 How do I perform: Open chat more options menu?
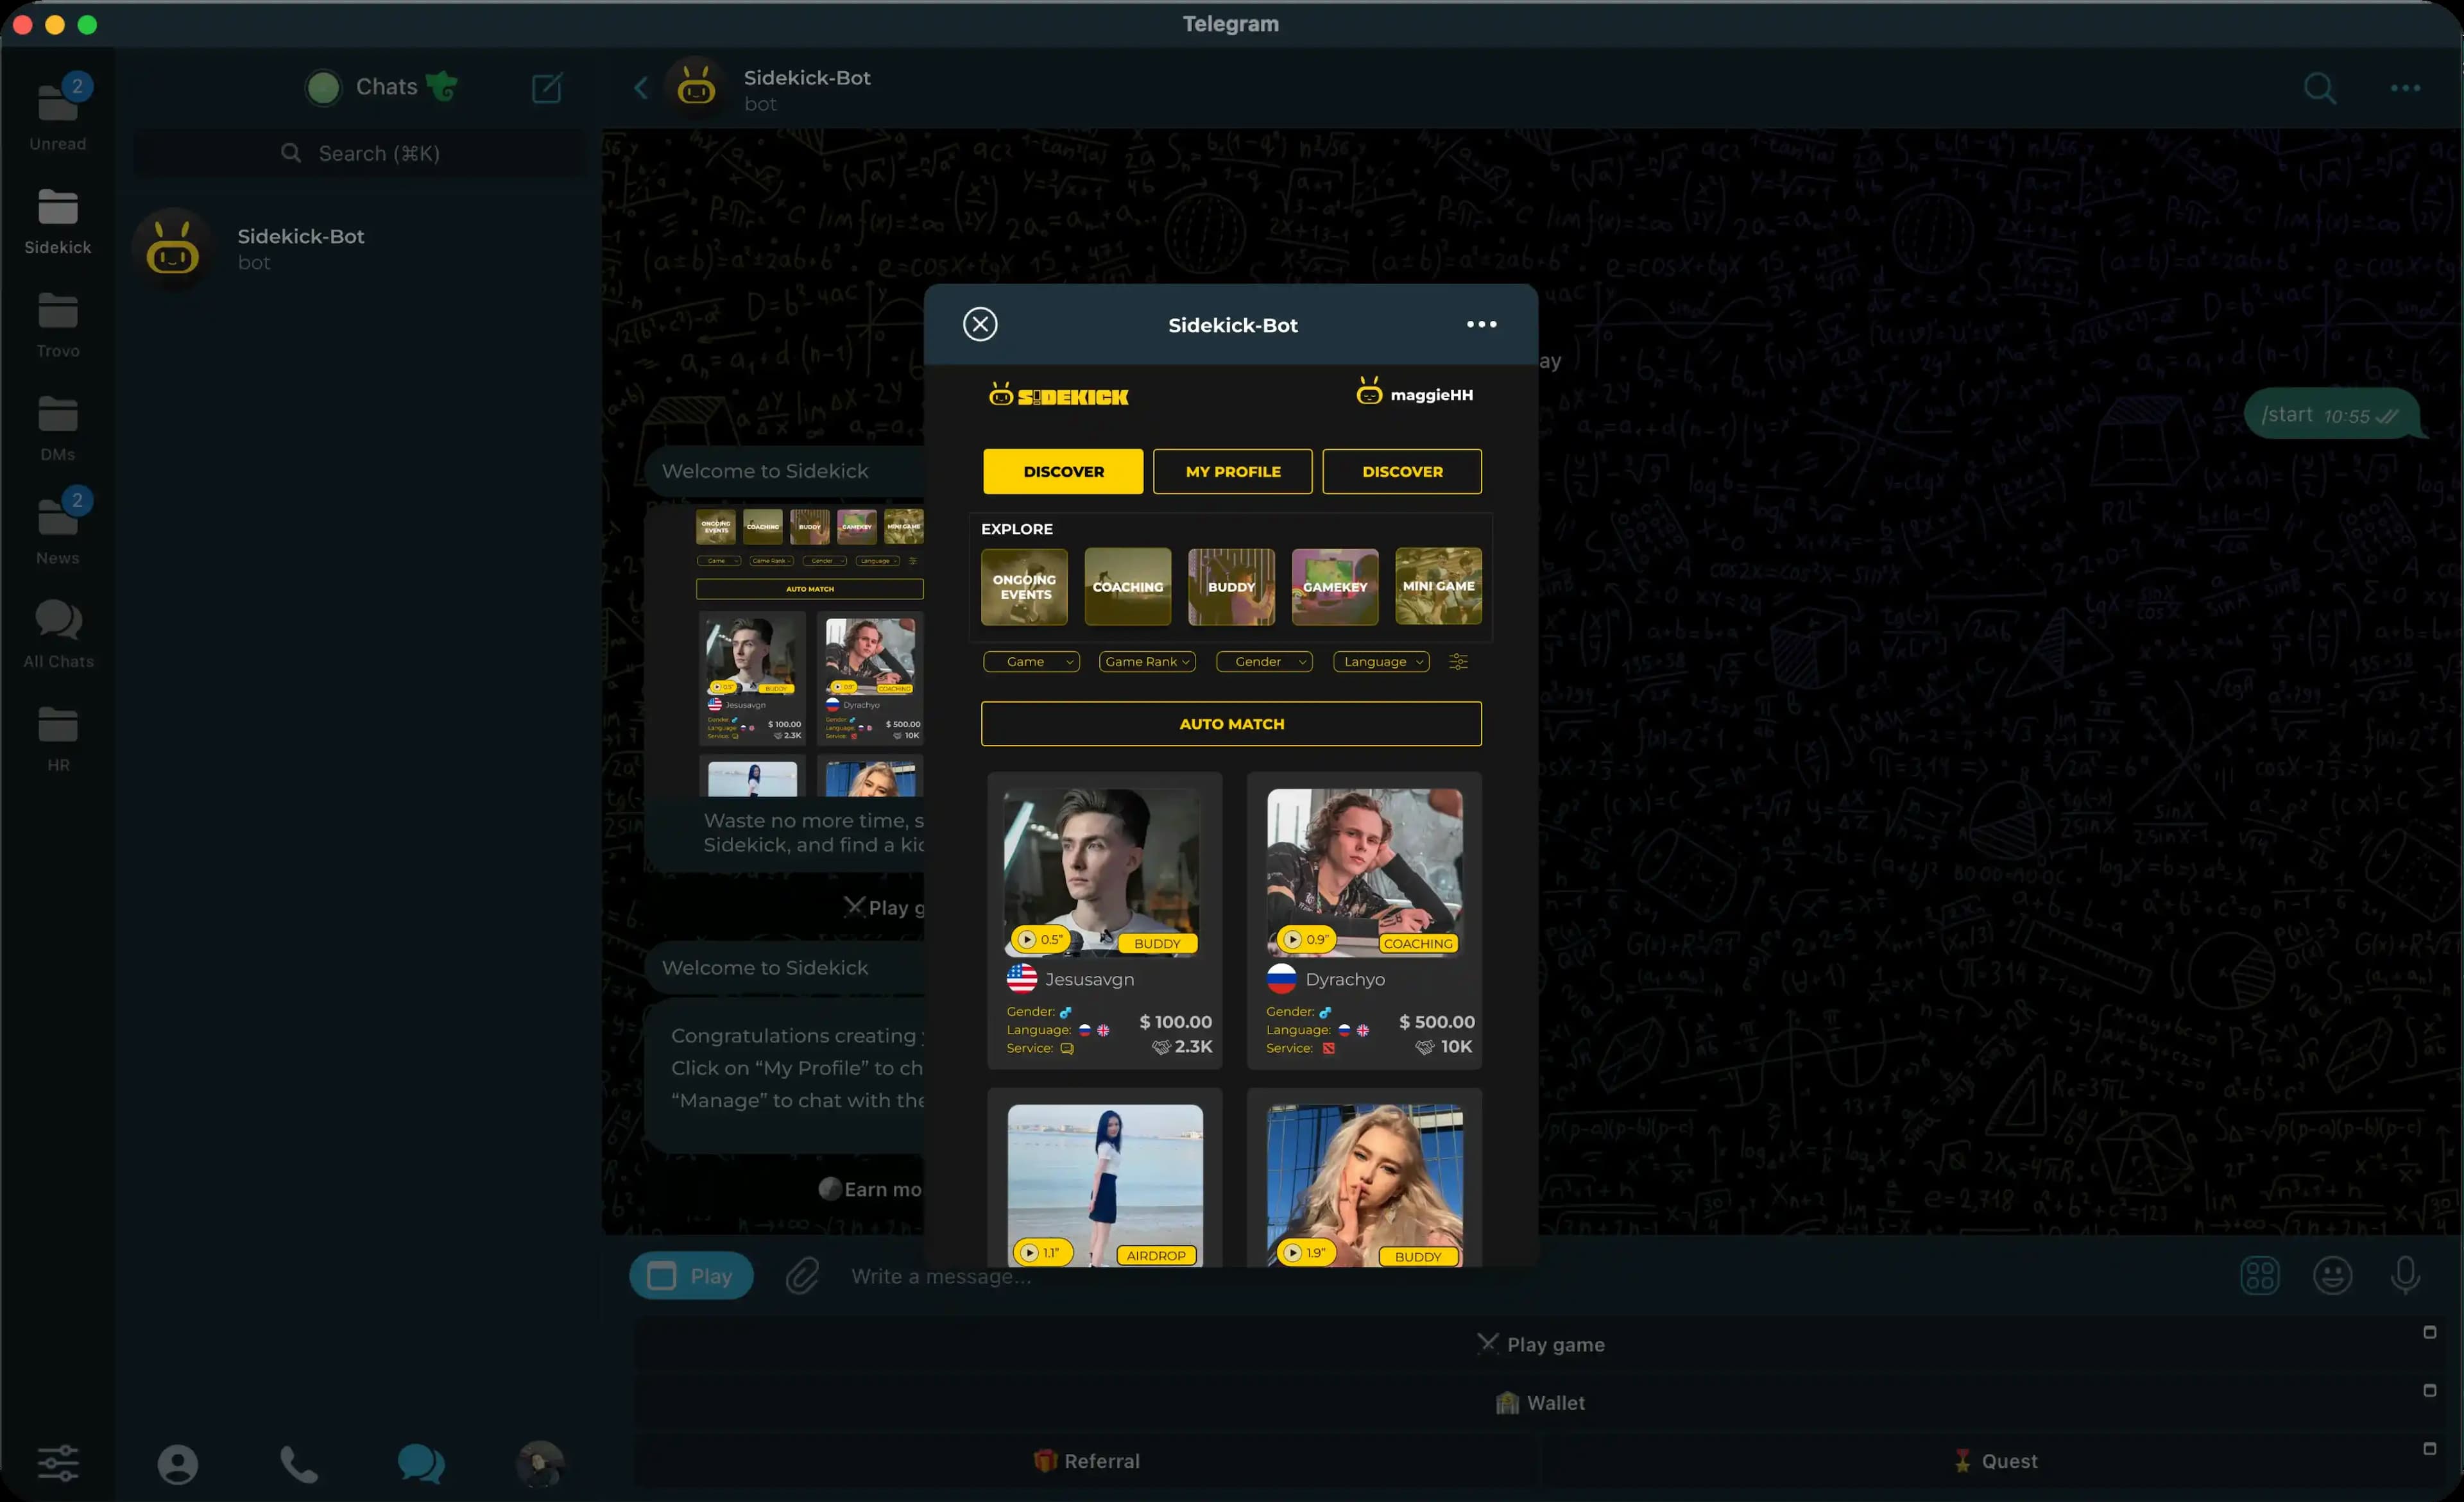[2405, 88]
